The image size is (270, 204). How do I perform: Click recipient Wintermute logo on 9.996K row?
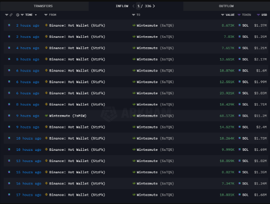coord(134,150)
